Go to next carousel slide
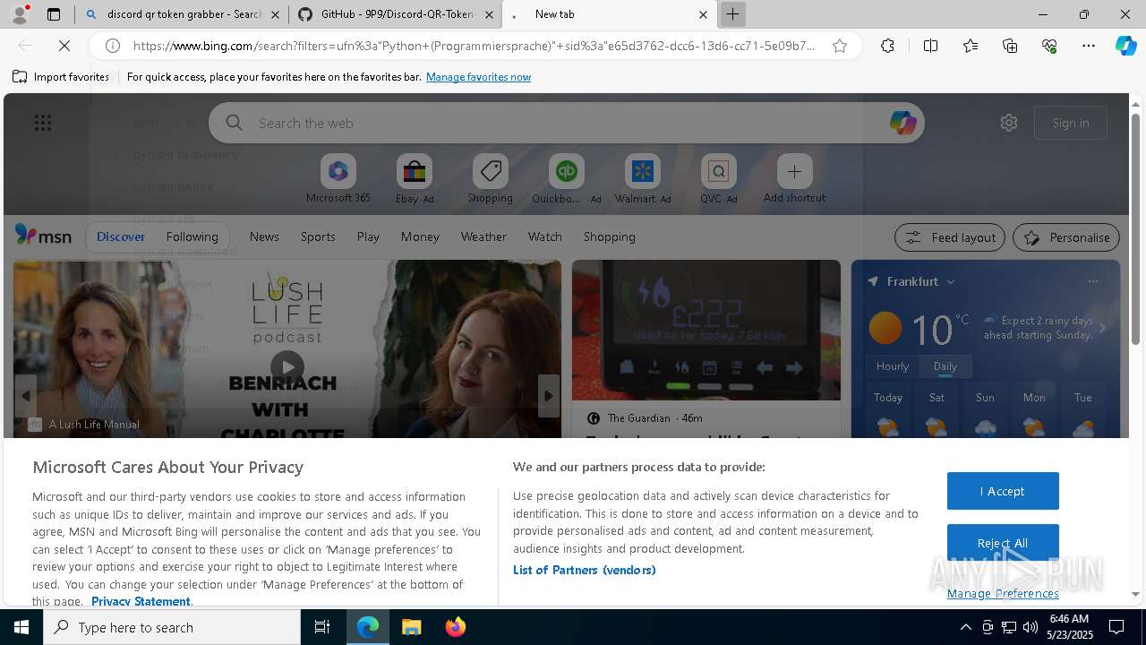Image resolution: width=1146 pixels, height=645 pixels. point(549,395)
